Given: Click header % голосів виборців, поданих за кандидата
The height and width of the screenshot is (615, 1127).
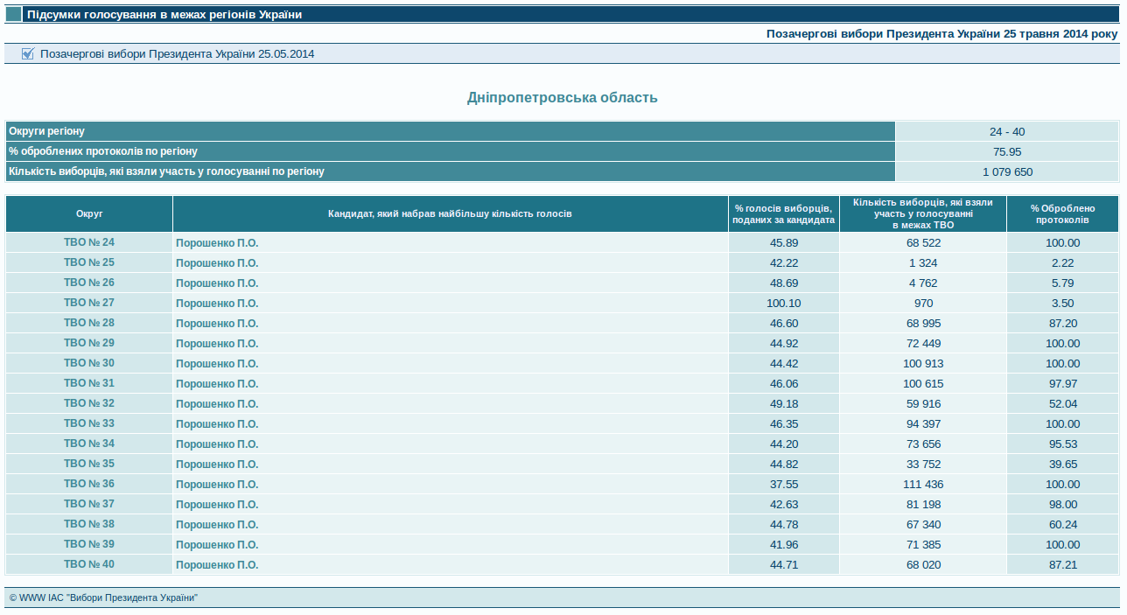Looking at the screenshot, I should pyautogui.click(x=784, y=214).
